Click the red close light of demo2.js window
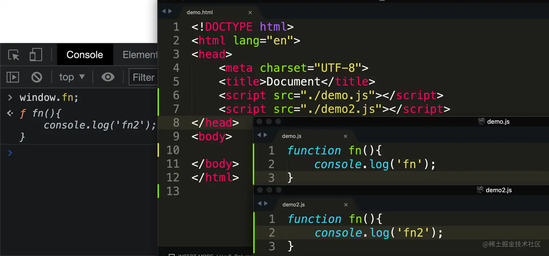The width and height of the screenshot is (549, 256). point(260,190)
